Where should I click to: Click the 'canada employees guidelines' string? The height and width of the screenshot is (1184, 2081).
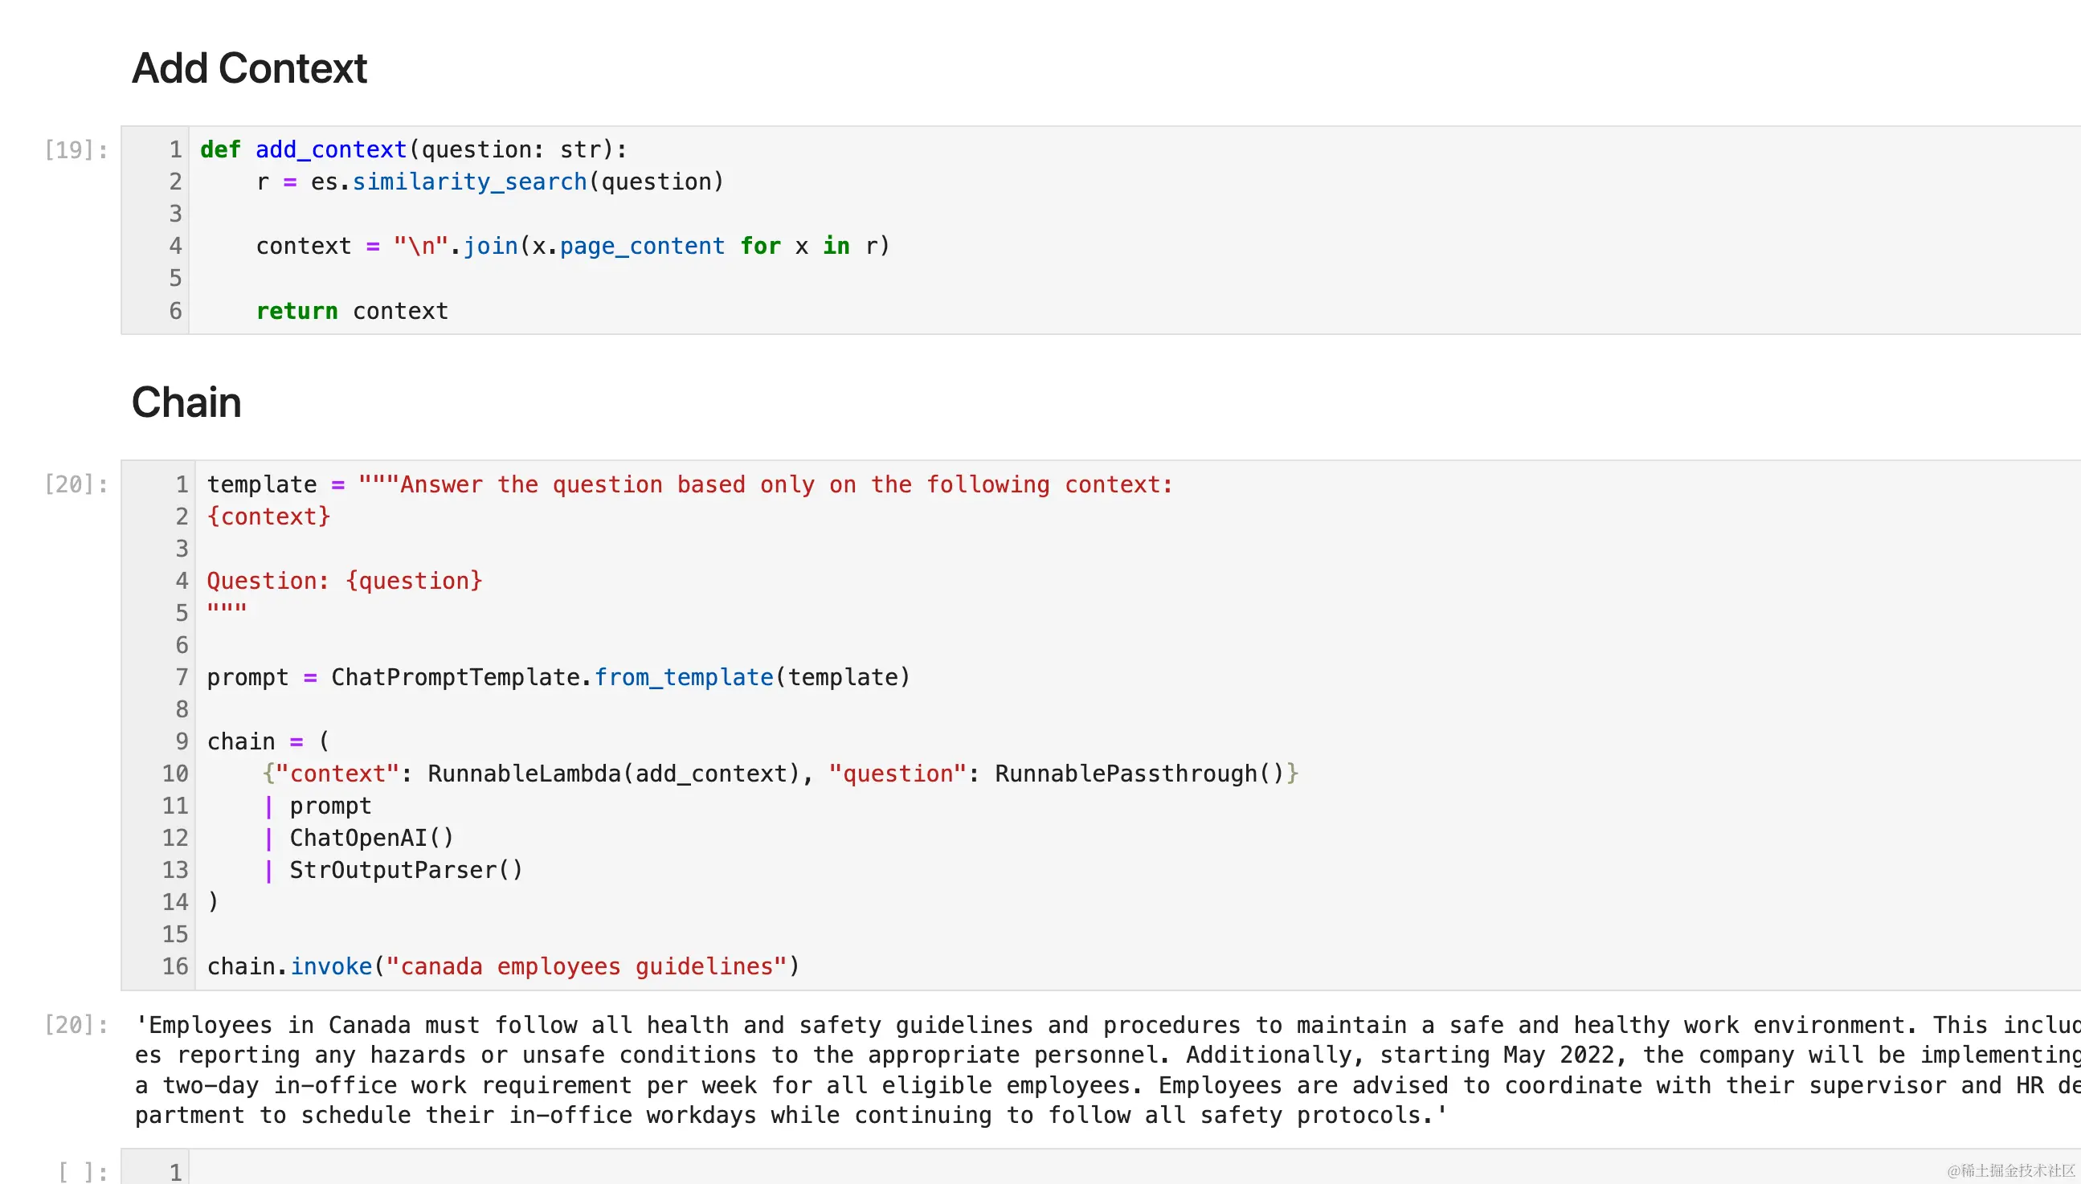point(587,966)
